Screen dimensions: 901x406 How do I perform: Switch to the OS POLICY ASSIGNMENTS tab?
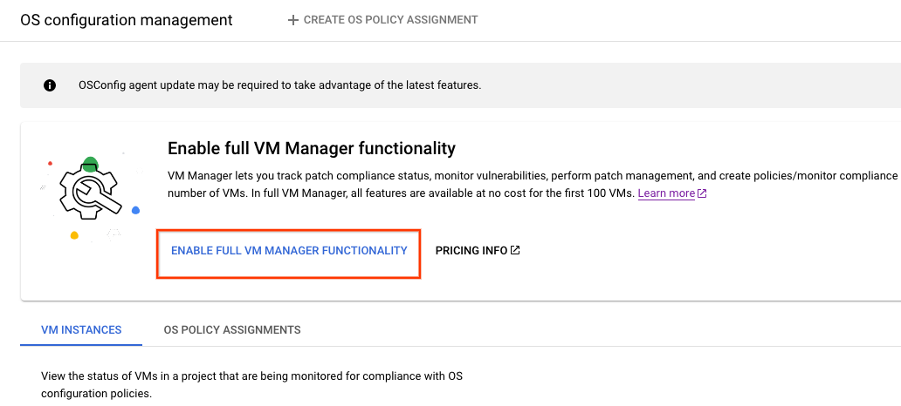tap(232, 330)
